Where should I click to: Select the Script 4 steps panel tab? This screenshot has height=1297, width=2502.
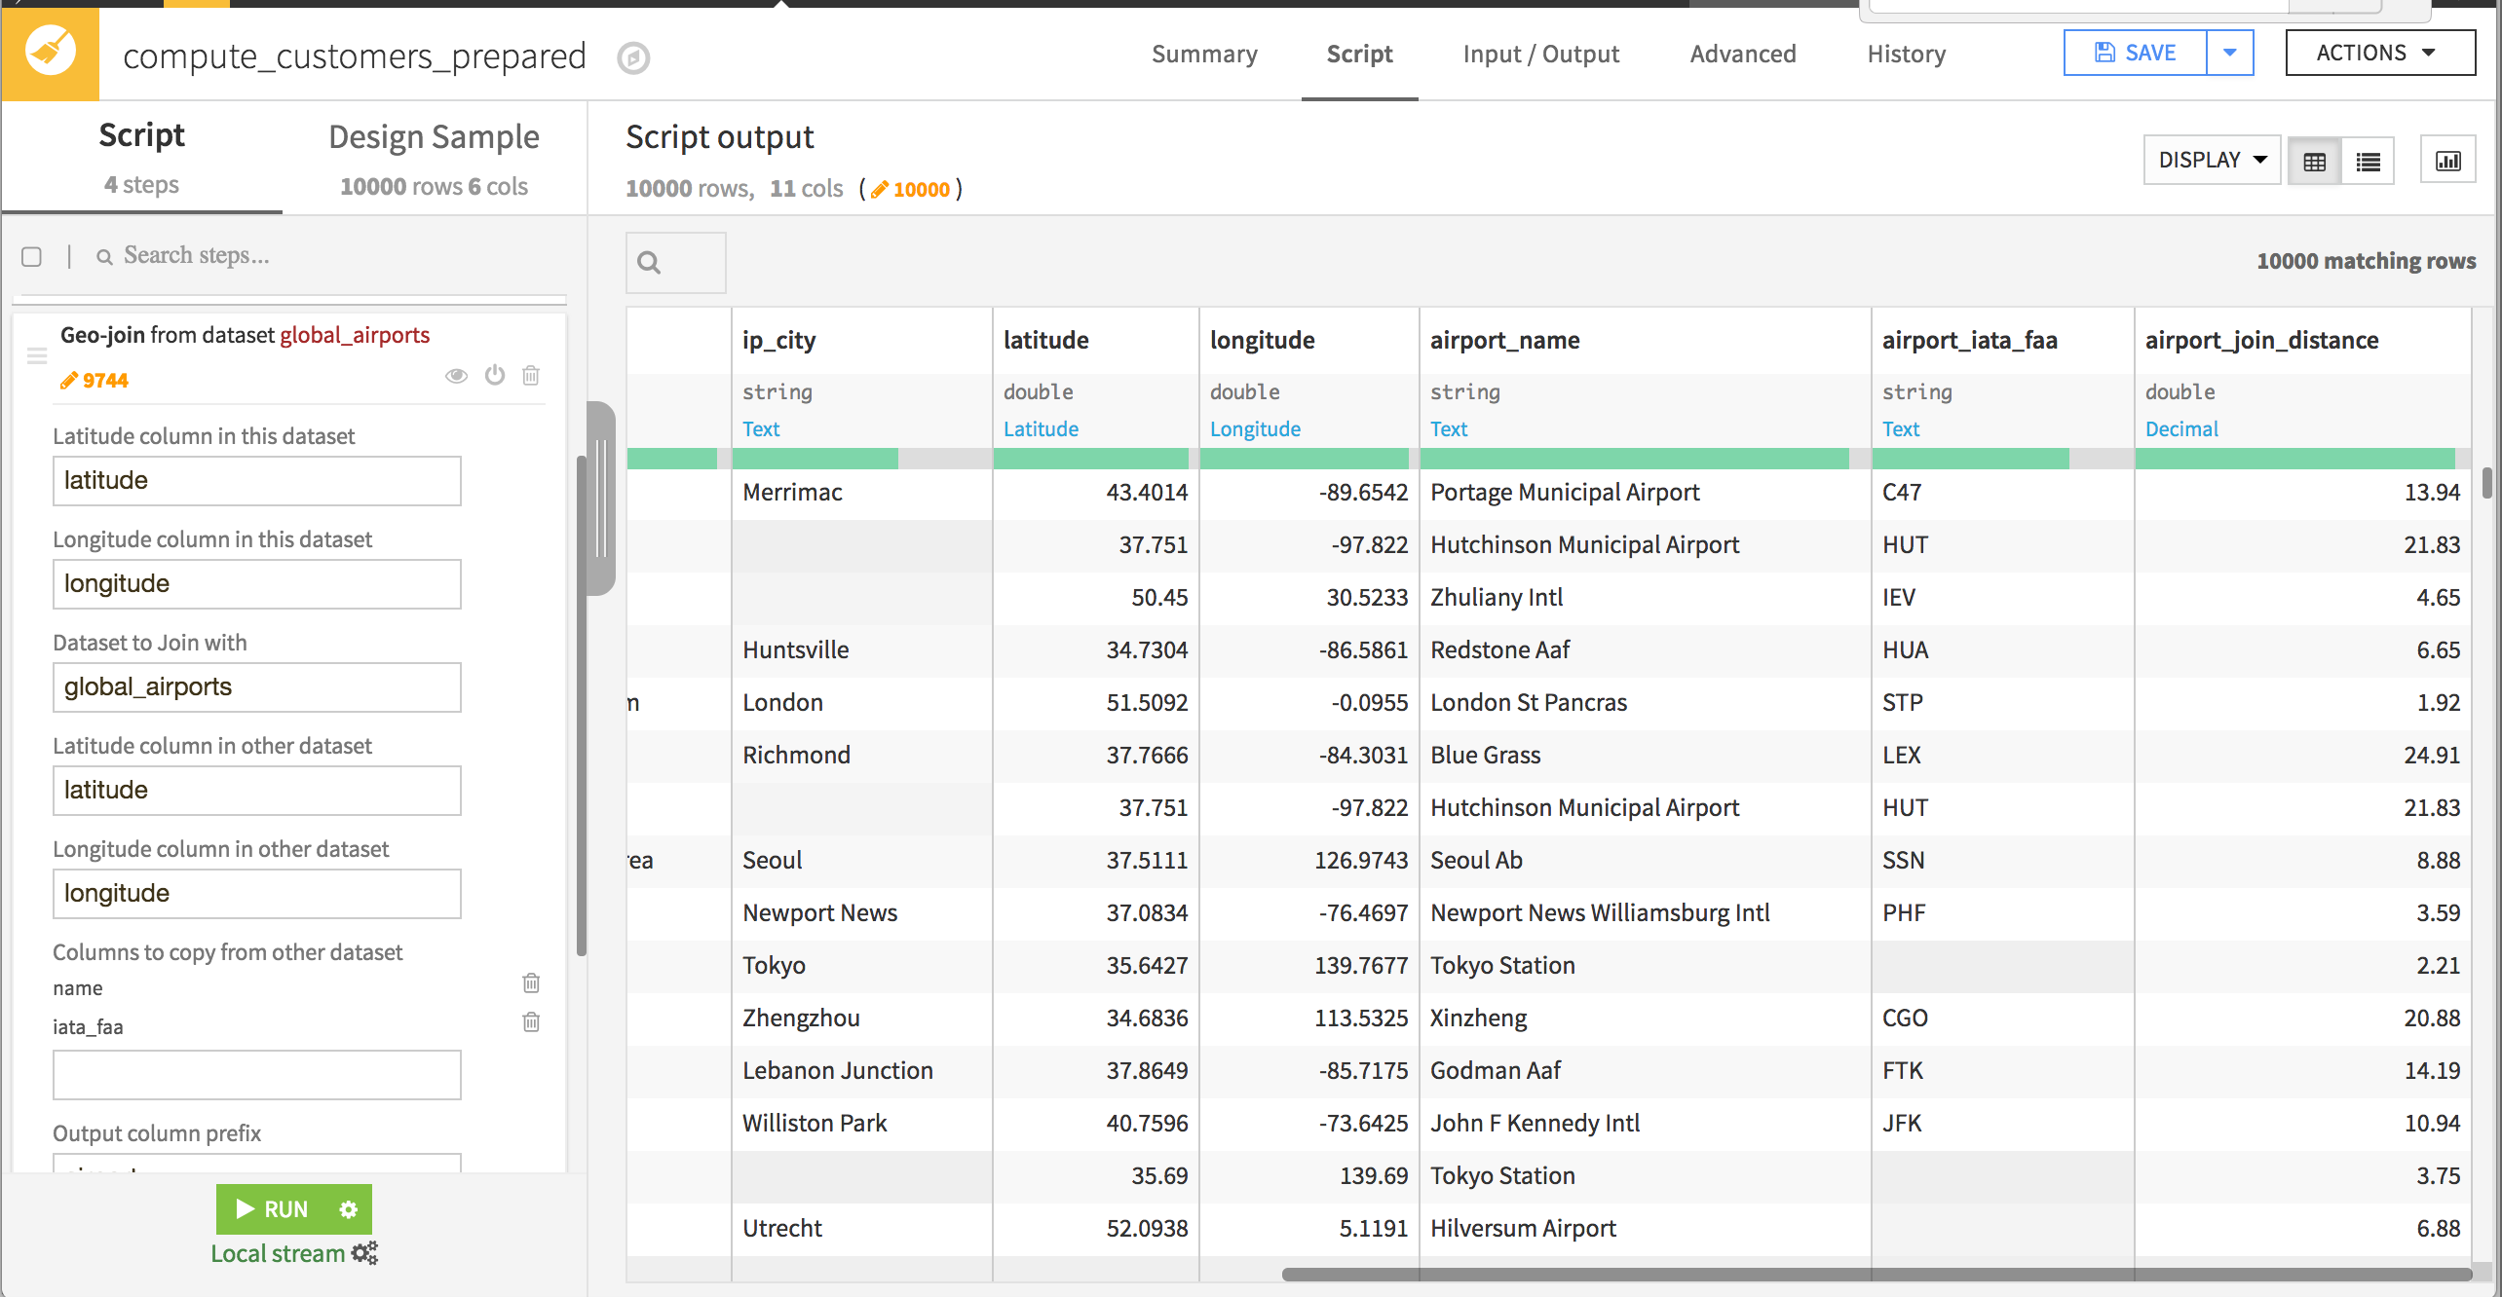pos(141,157)
